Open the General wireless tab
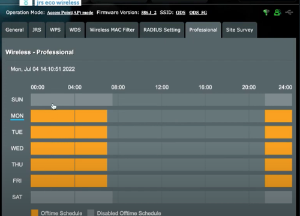This screenshot has height=216, width=300. click(x=14, y=30)
